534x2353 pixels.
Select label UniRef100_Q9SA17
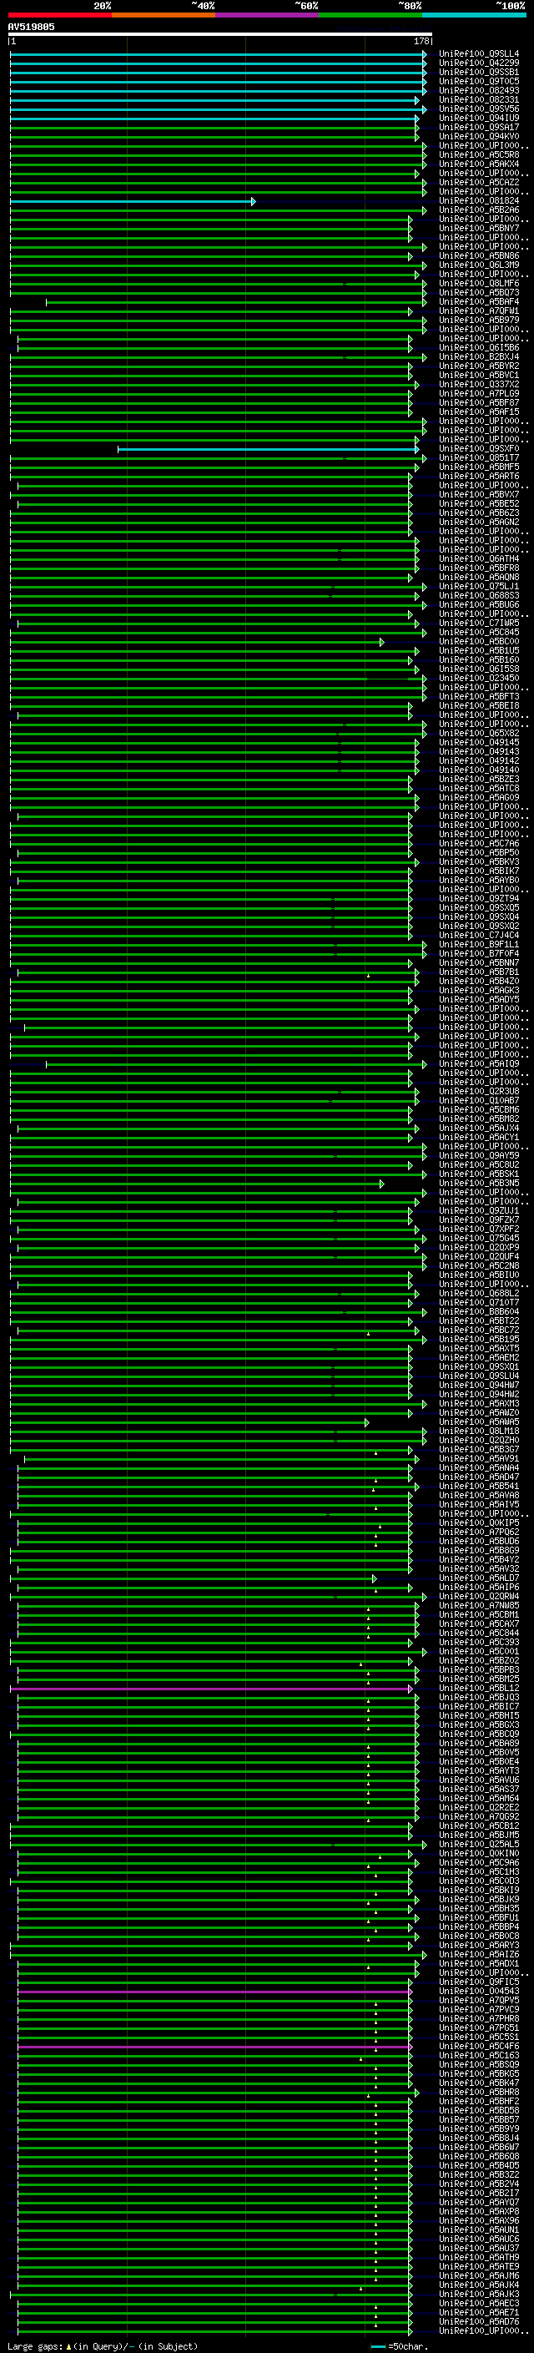click(x=479, y=127)
